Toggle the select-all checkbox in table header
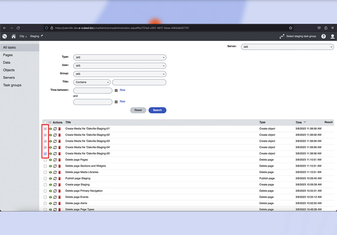This screenshot has width=337, height=235. click(45, 123)
